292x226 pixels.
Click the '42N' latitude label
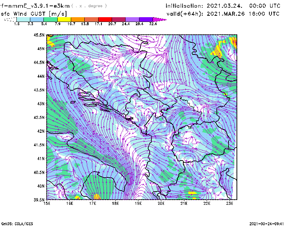(x=41, y=131)
